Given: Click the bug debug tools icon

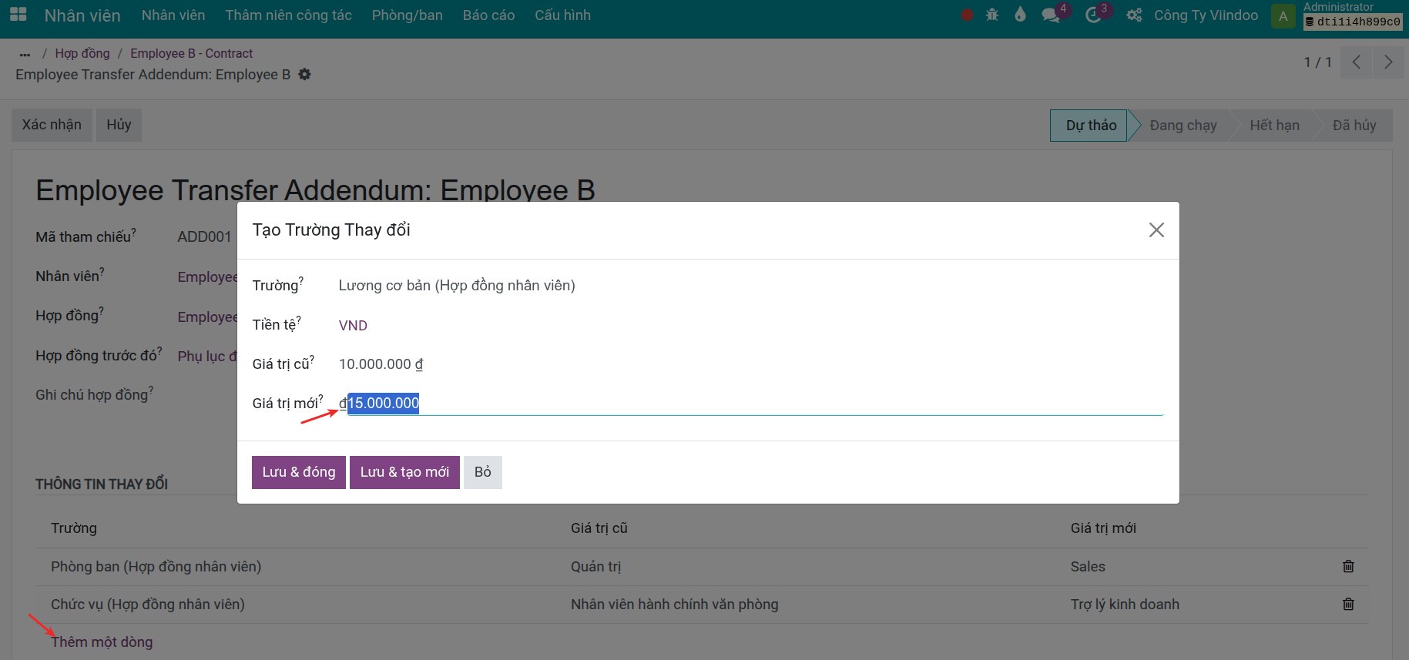Looking at the screenshot, I should pos(992,15).
